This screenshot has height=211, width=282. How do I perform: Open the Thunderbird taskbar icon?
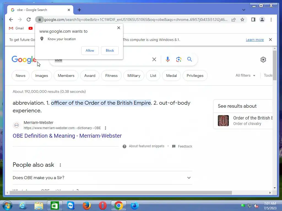(x=134, y=206)
